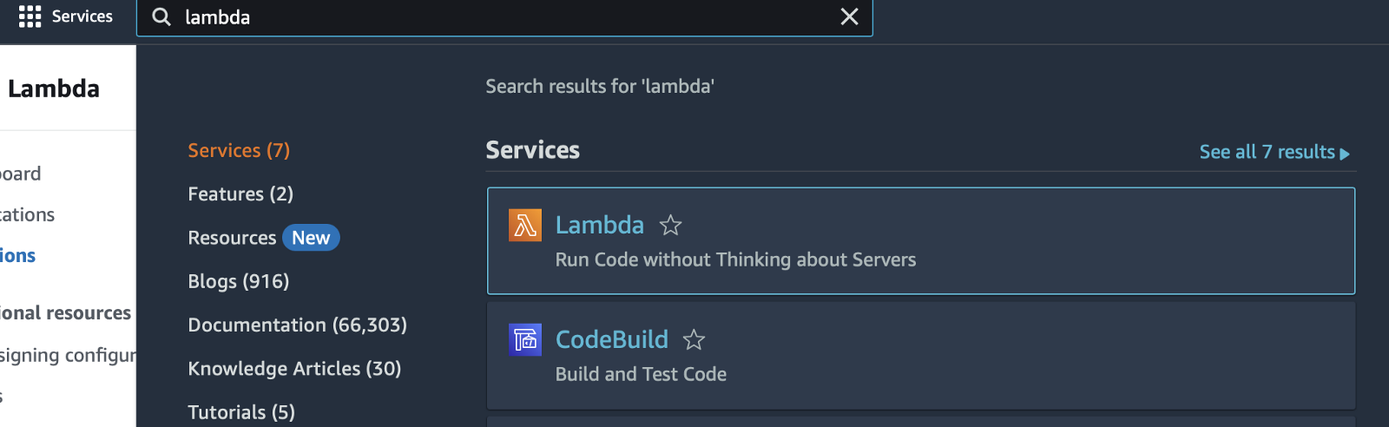
Task: Show Blogs (916) results
Action: [239, 281]
